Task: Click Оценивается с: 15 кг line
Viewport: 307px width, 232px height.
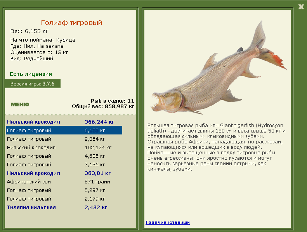Action: 39,52
